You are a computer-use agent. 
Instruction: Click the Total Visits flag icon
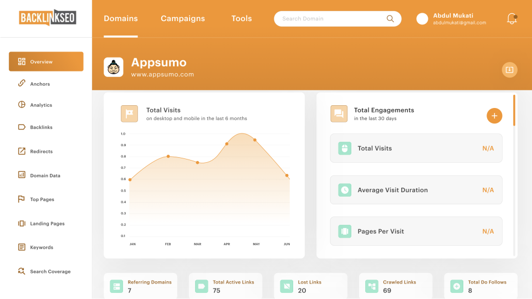pyautogui.click(x=129, y=114)
